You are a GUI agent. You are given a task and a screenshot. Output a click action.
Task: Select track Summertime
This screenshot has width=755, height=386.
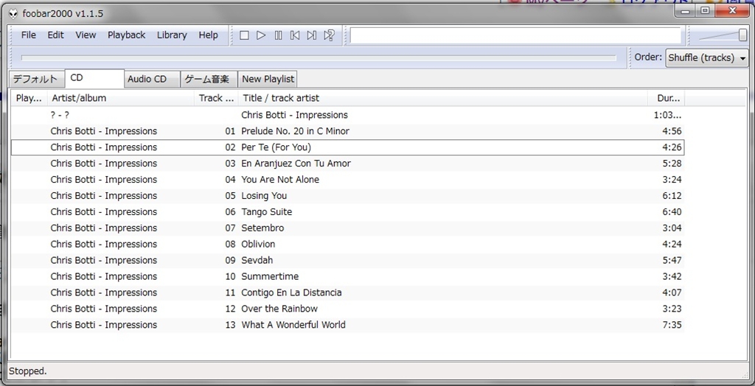(347, 276)
